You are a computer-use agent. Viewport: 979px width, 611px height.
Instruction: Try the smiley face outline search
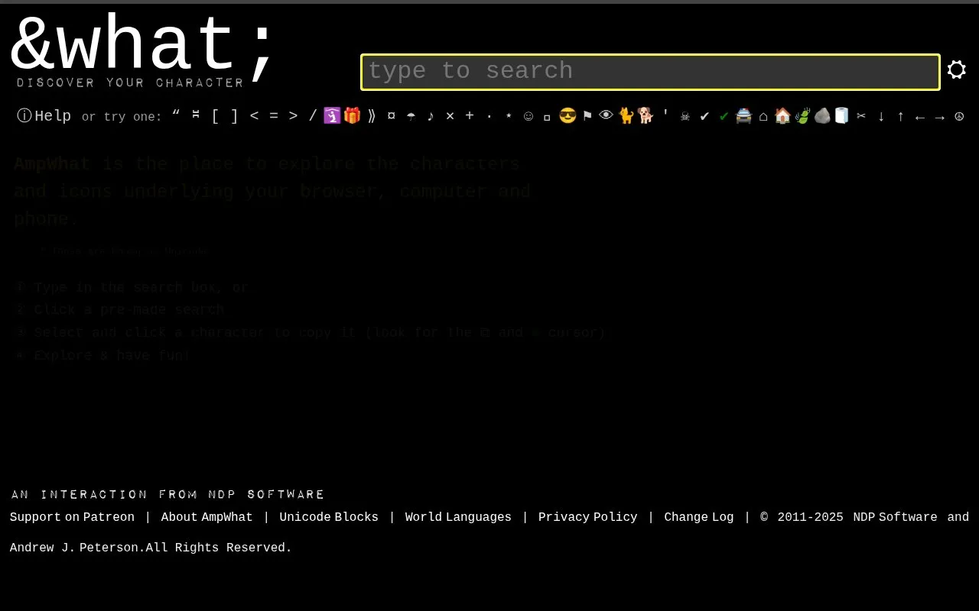529,116
